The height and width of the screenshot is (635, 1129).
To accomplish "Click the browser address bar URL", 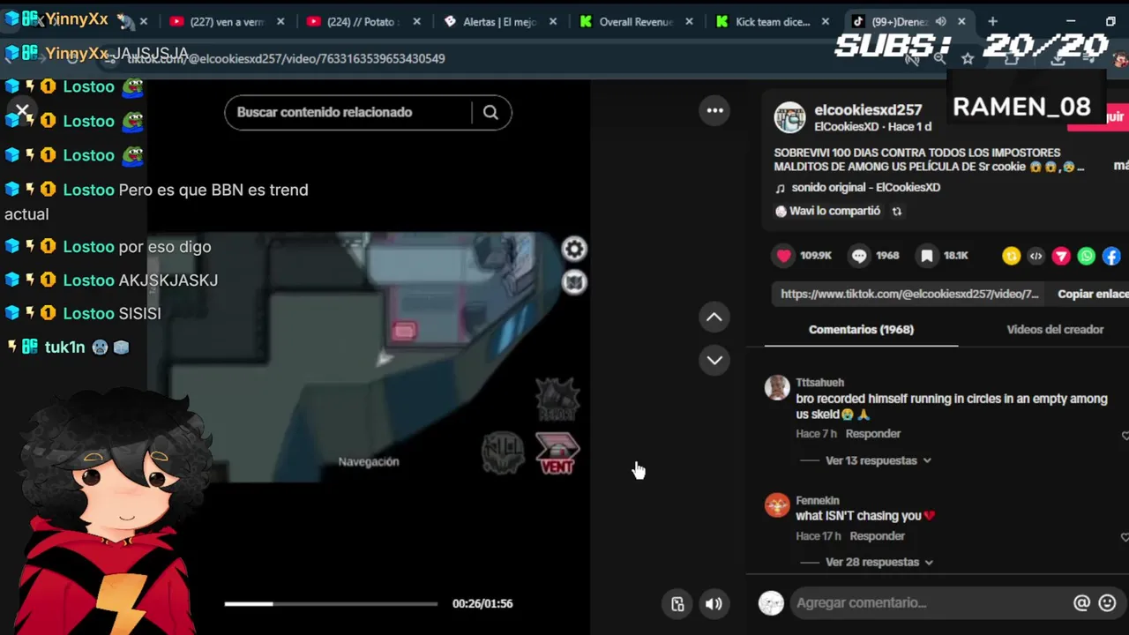I will pos(286,58).
